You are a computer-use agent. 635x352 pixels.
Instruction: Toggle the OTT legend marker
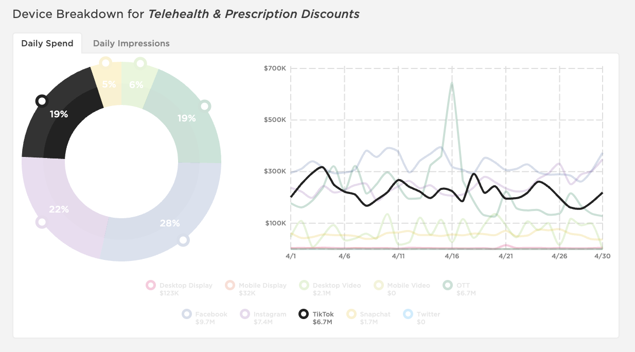(x=447, y=286)
